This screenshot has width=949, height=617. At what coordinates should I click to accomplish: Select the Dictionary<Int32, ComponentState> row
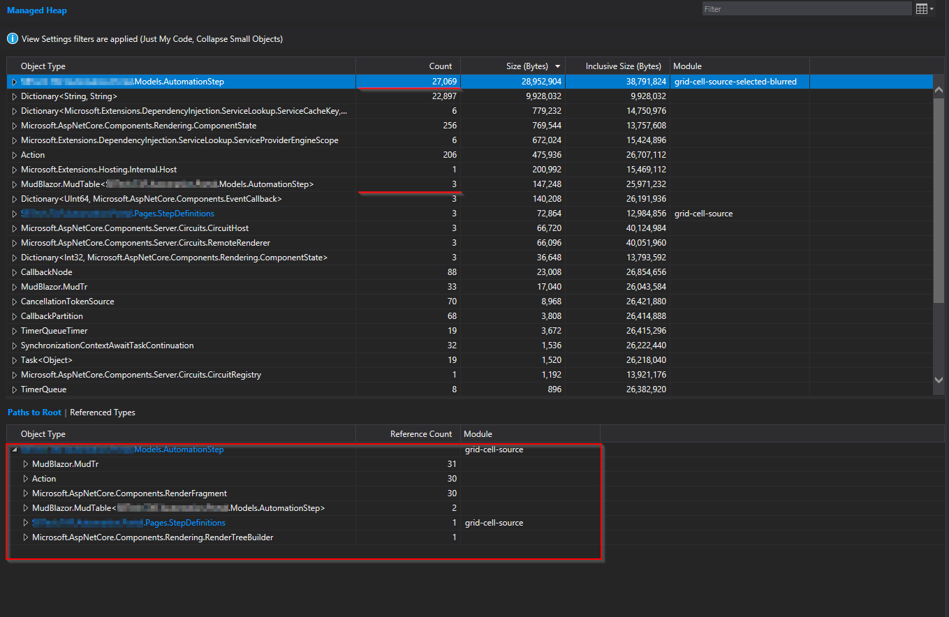(470, 258)
